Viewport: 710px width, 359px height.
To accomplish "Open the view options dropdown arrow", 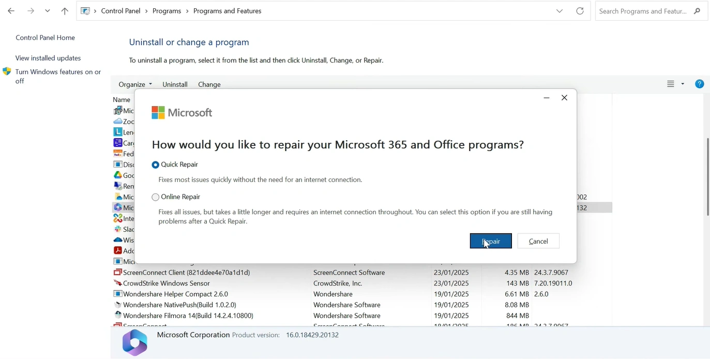I will click(x=683, y=84).
